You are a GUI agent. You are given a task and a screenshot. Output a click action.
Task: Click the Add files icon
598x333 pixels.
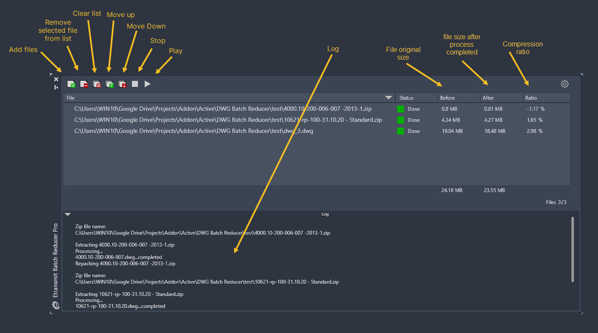(71, 84)
